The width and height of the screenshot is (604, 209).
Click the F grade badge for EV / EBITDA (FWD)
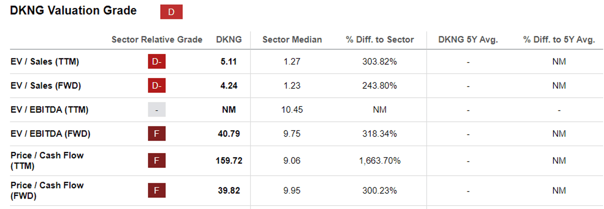click(157, 134)
